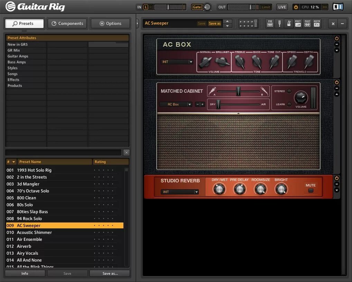Power off the AC Box amplifier
This screenshot has width=352, height=282.
pos(336,38)
